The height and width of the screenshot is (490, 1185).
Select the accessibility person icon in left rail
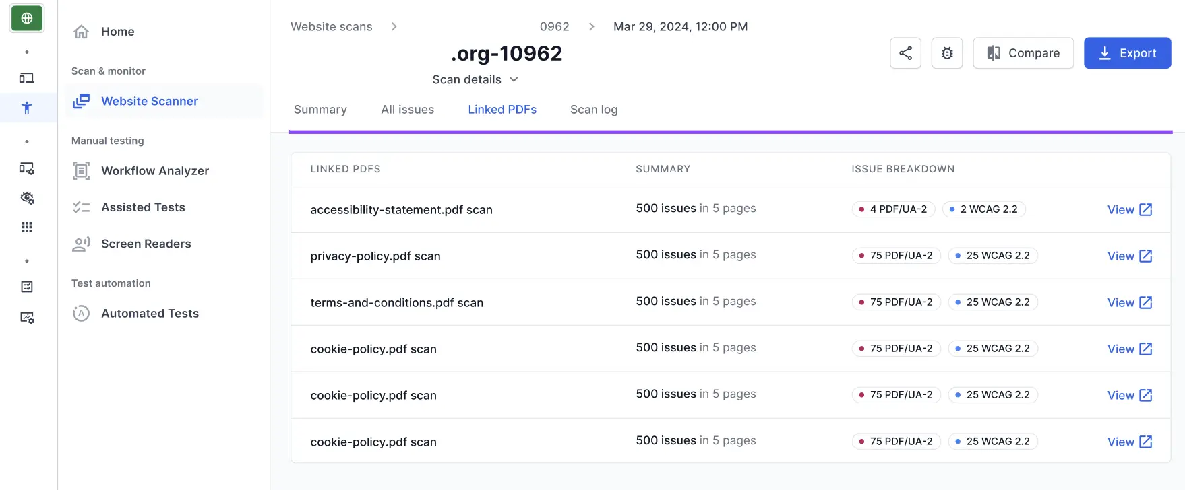(x=27, y=108)
